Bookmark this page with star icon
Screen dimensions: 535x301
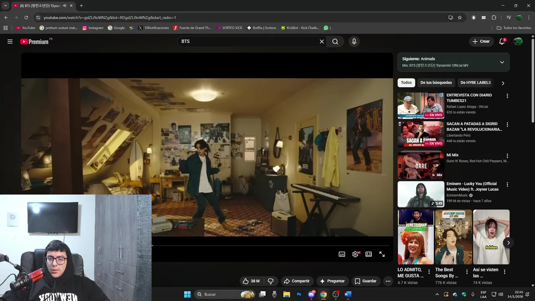460,18
